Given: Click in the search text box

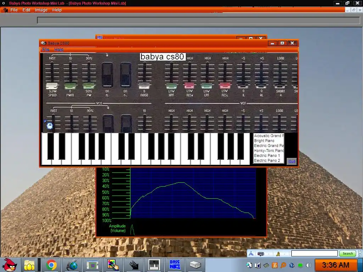Looking at the screenshot, I should (314, 254).
